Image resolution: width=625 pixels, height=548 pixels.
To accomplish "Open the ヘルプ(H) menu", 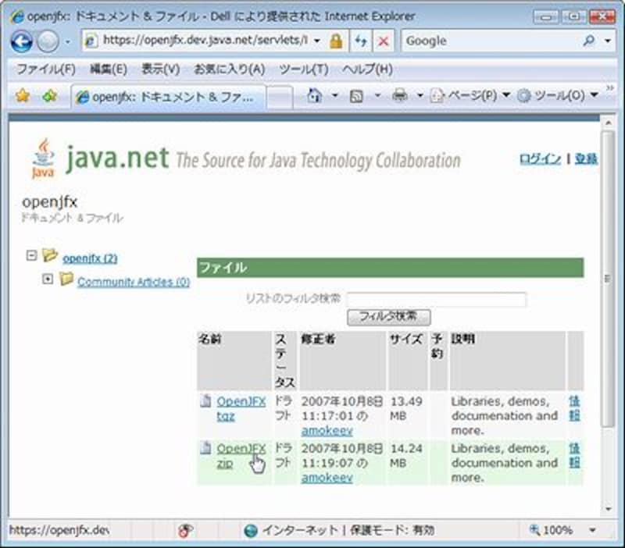I will point(367,69).
